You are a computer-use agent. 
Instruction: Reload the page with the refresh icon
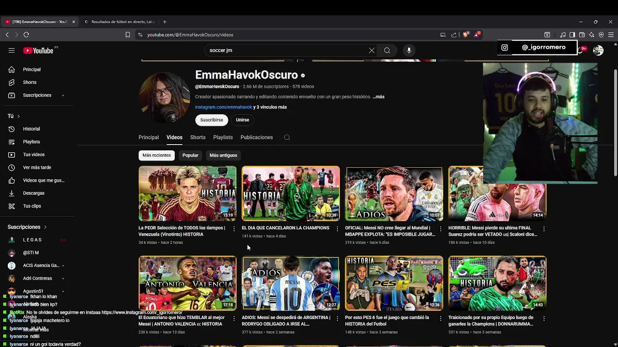click(26, 35)
